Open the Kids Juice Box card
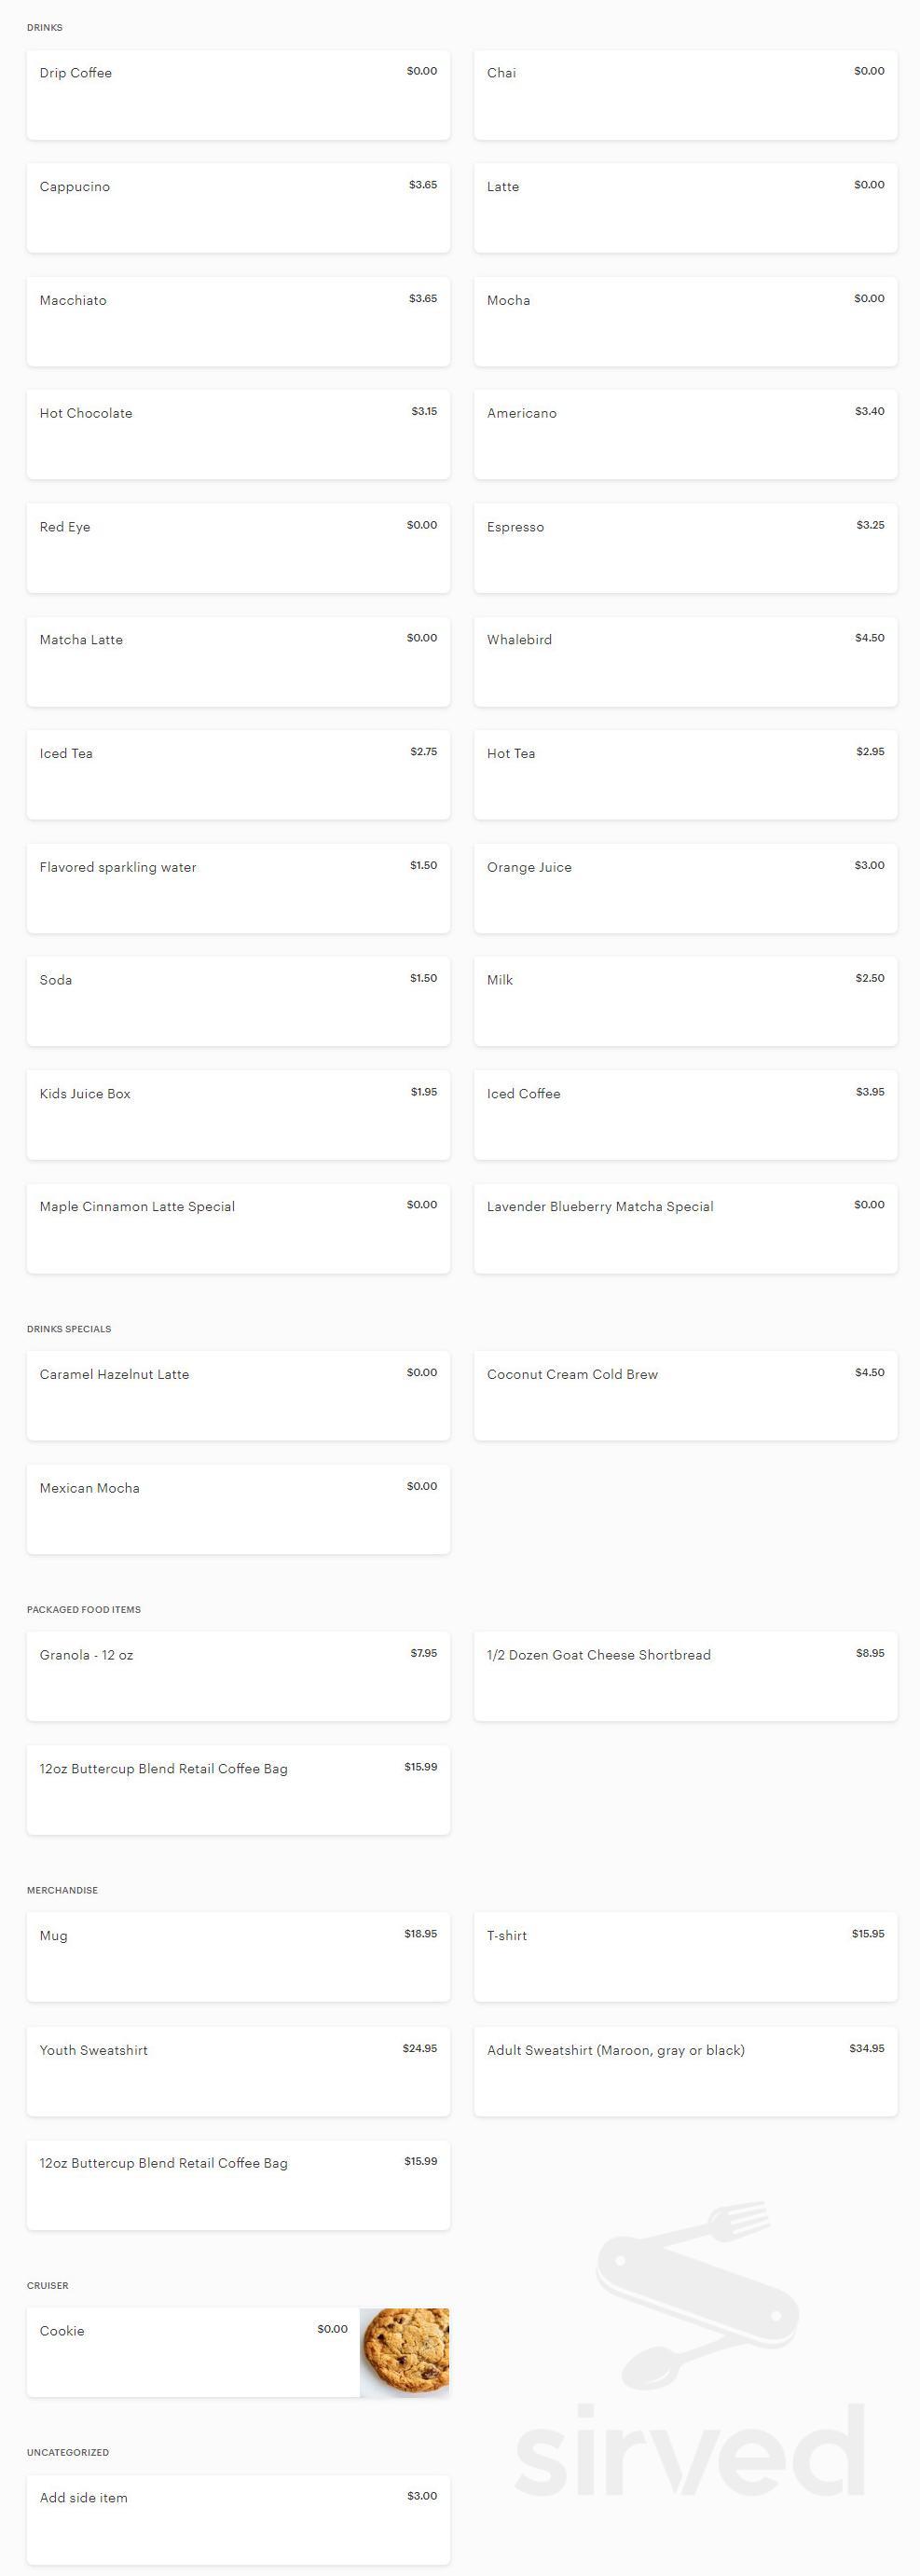This screenshot has width=920, height=2576. coord(238,1116)
